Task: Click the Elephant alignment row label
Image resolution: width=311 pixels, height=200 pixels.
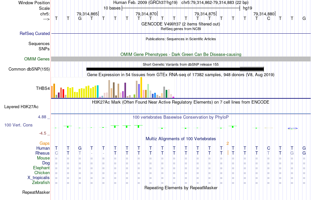Action: 41,168
